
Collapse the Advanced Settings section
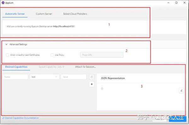coord(7,44)
